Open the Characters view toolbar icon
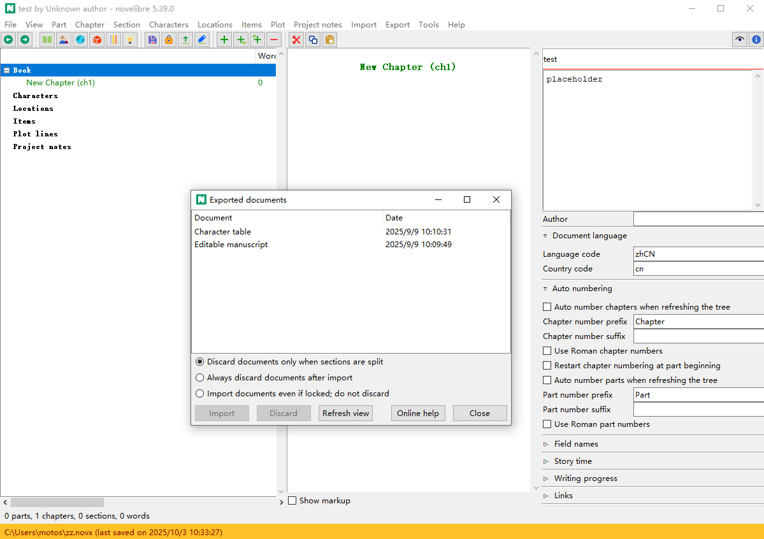 tap(63, 40)
